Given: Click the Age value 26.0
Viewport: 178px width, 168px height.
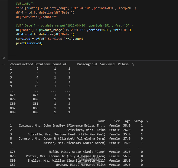Looking at the screenshot, I should 127,130.
